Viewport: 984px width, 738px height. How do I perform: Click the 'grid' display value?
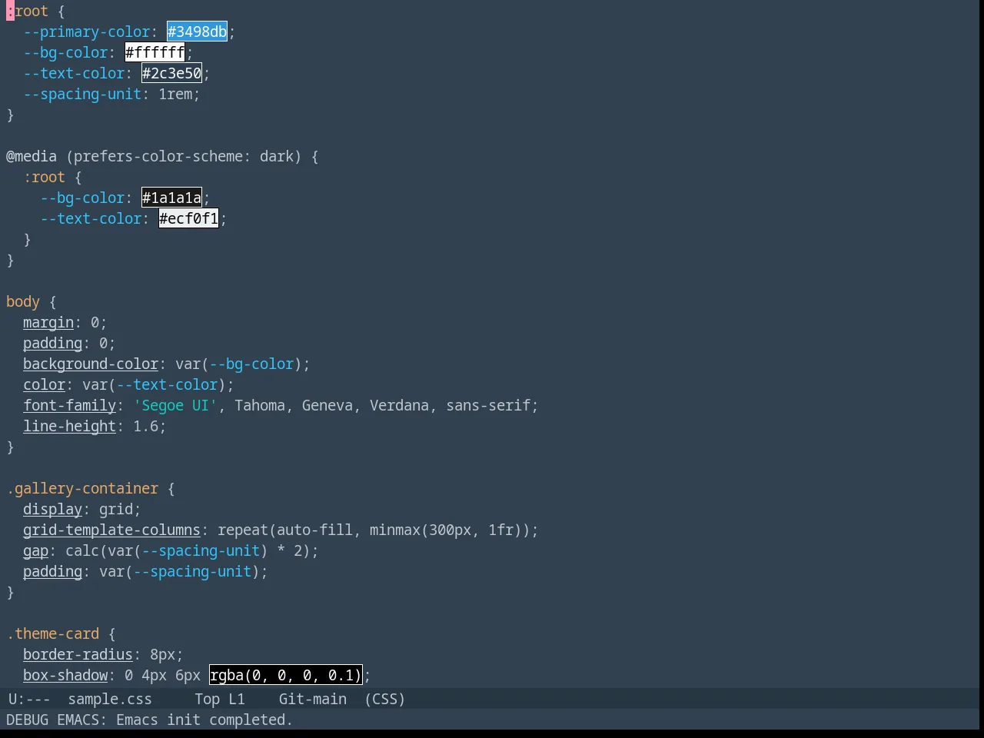coord(115,509)
